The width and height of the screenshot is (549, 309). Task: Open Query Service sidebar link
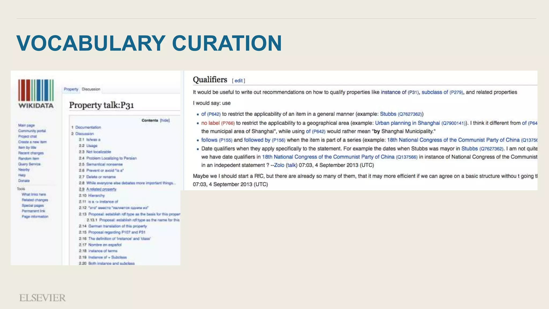tap(29, 164)
